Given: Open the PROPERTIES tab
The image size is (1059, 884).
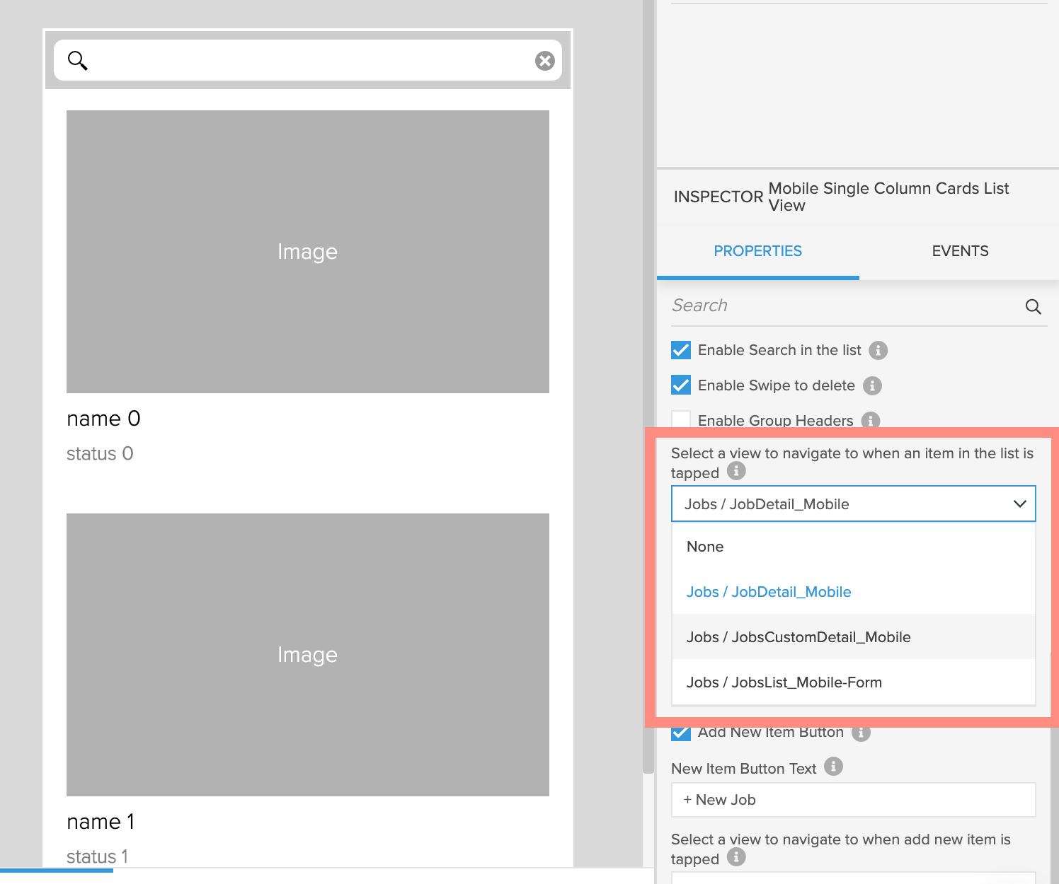Looking at the screenshot, I should (757, 251).
